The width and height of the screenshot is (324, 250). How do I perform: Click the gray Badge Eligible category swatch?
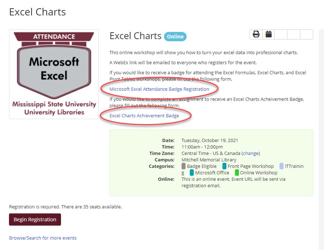183,166
